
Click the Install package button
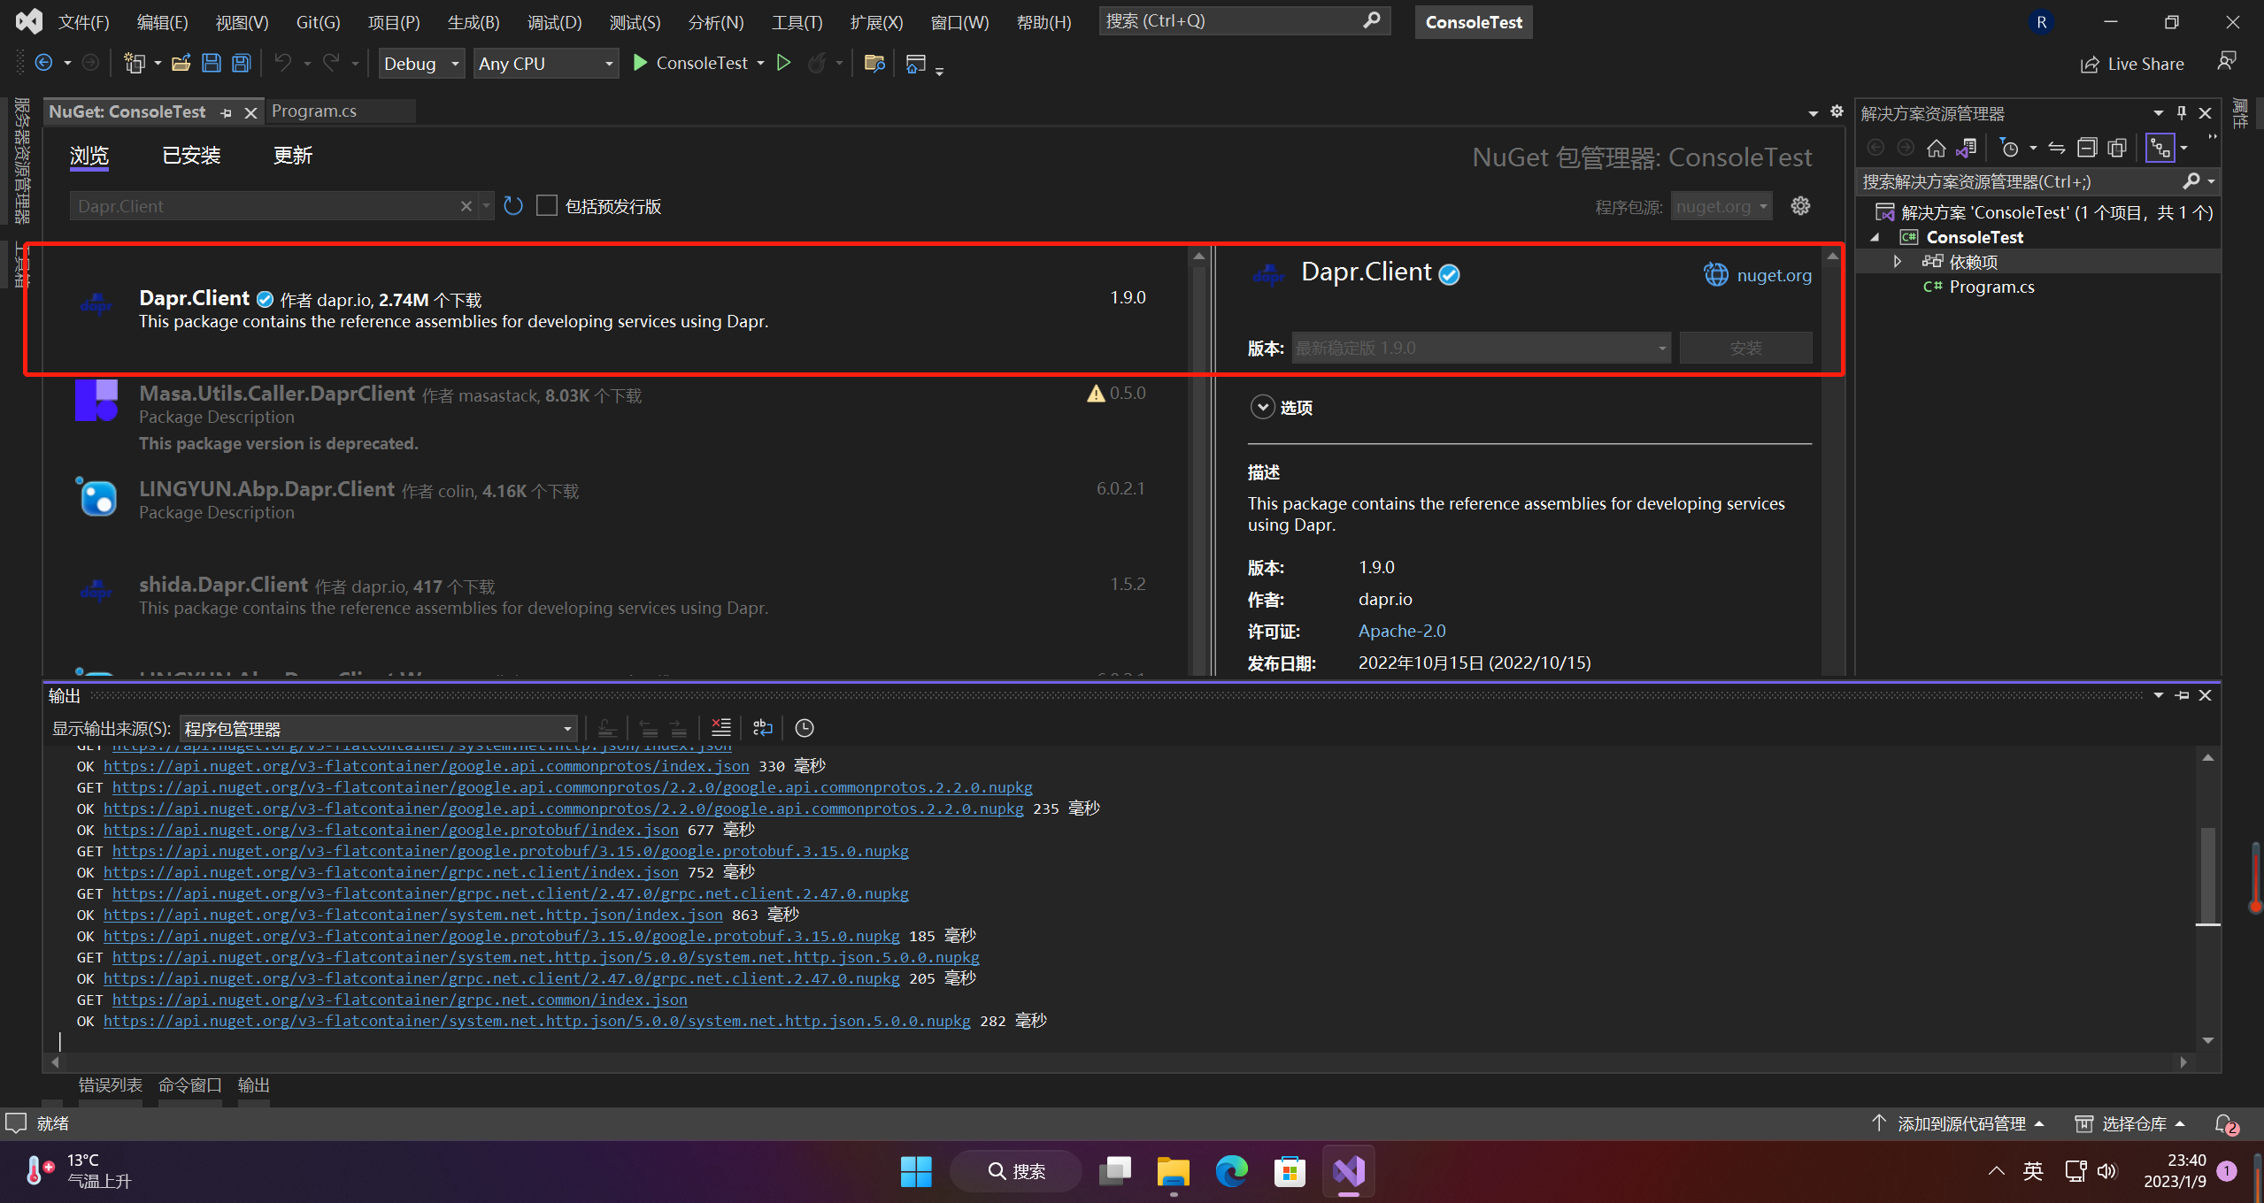(x=1745, y=348)
